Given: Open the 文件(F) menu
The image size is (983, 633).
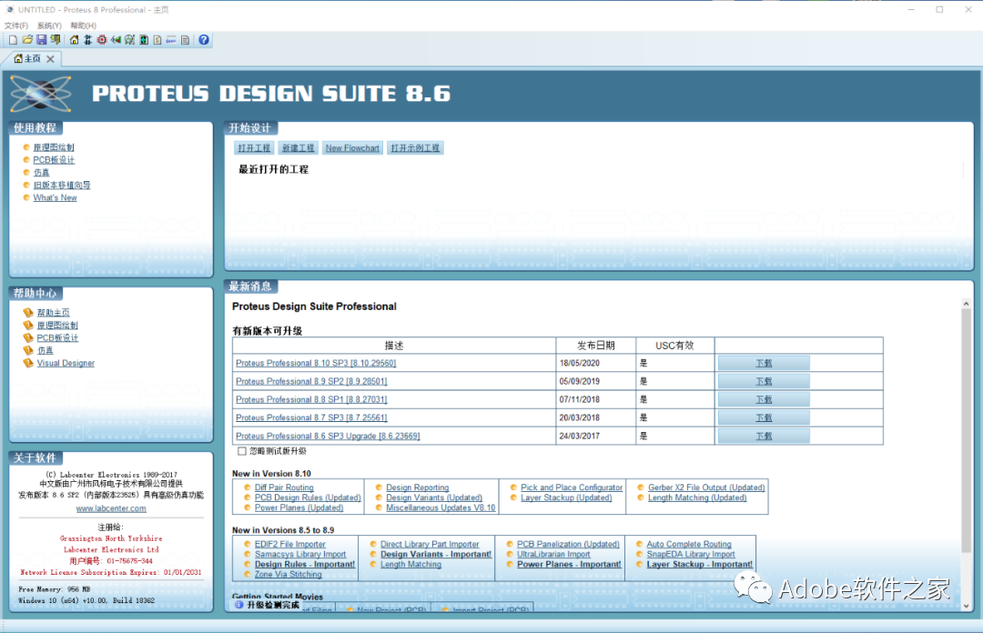Looking at the screenshot, I should click(15, 25).
